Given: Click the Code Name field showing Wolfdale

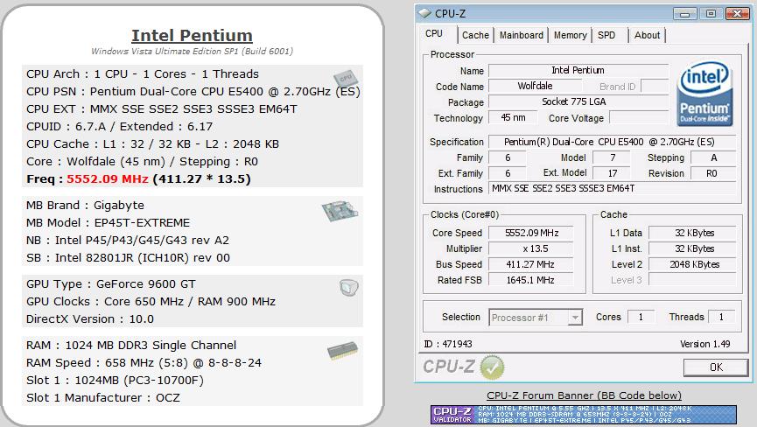Looking at the screenshot, I should 535,86.
